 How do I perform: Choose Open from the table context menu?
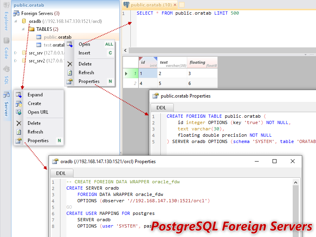(x=90, y=44)
